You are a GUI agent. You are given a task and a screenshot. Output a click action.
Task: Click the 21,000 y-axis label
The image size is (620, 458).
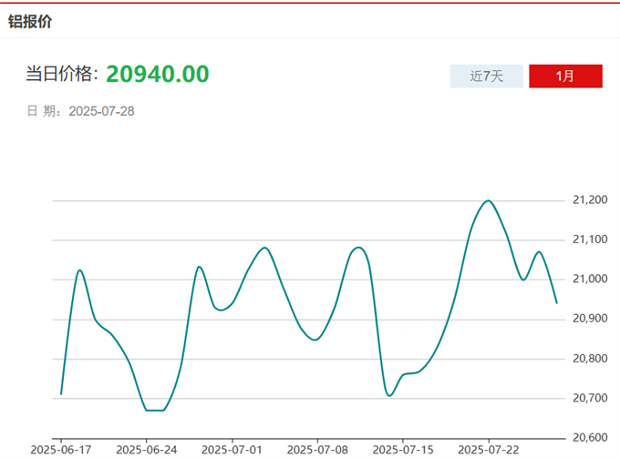click(589, 279)
